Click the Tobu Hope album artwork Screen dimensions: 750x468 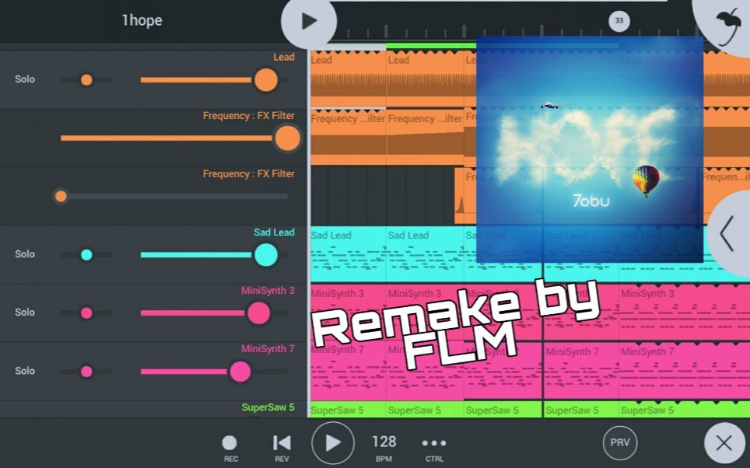coord(590,149)
